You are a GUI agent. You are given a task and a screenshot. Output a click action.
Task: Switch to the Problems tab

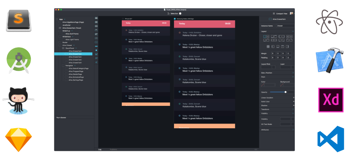(x=113, y=149)
